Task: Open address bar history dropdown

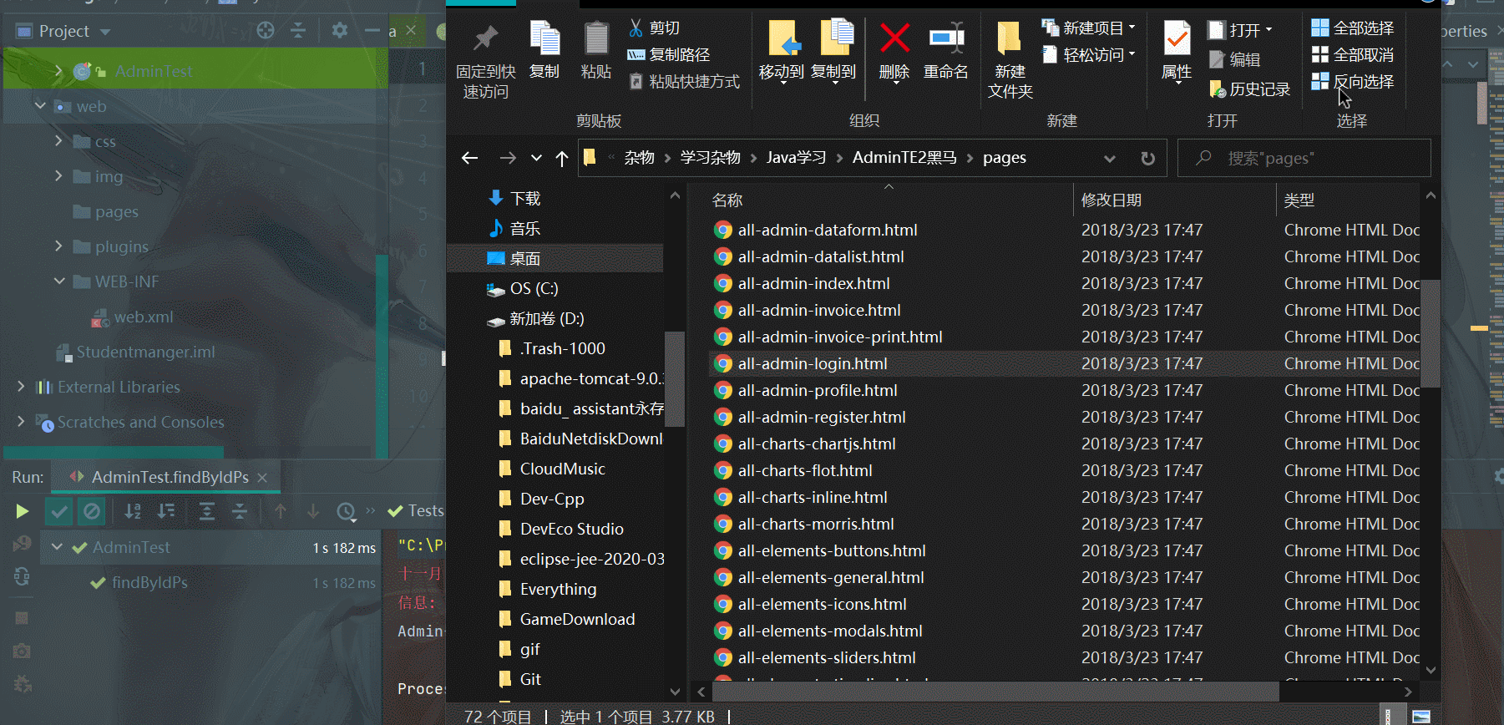Action: click(x=1110, y=158)
